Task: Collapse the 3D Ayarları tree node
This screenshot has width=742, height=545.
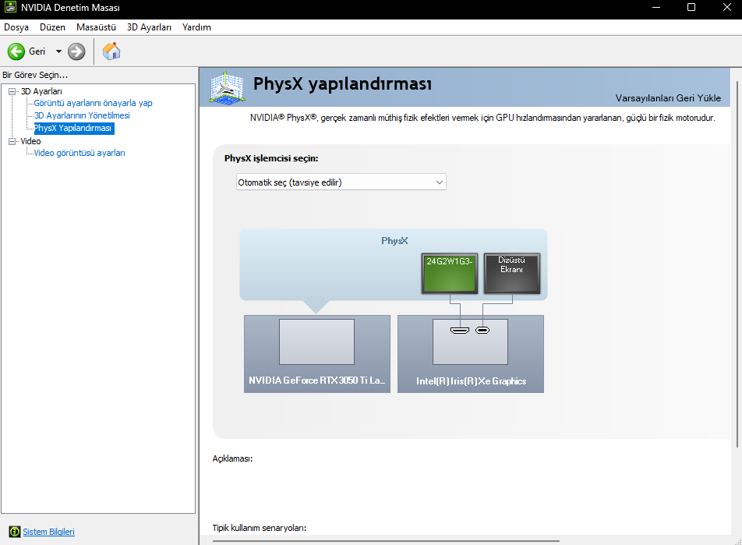Action: click(x=12, y=91)
